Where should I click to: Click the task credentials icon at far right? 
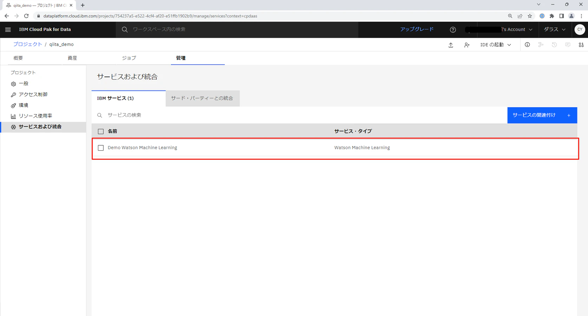581,45
